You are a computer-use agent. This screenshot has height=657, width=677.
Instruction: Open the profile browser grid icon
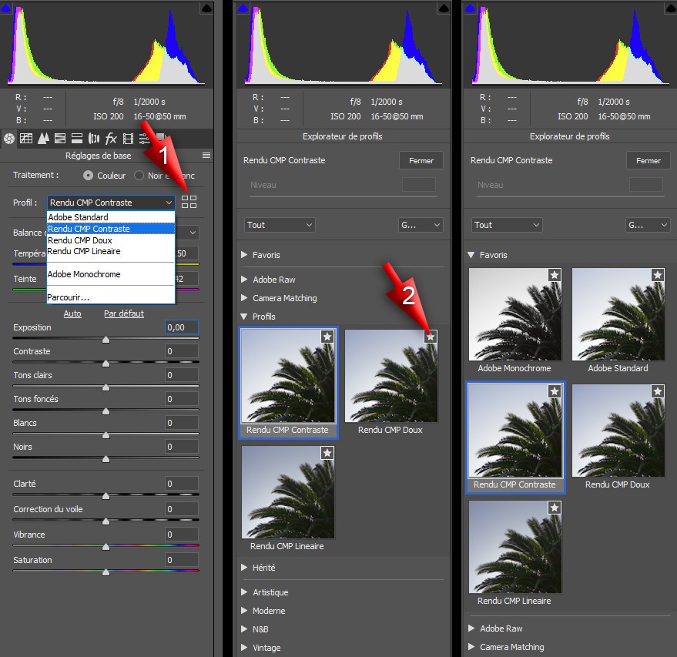coord(189,202)
